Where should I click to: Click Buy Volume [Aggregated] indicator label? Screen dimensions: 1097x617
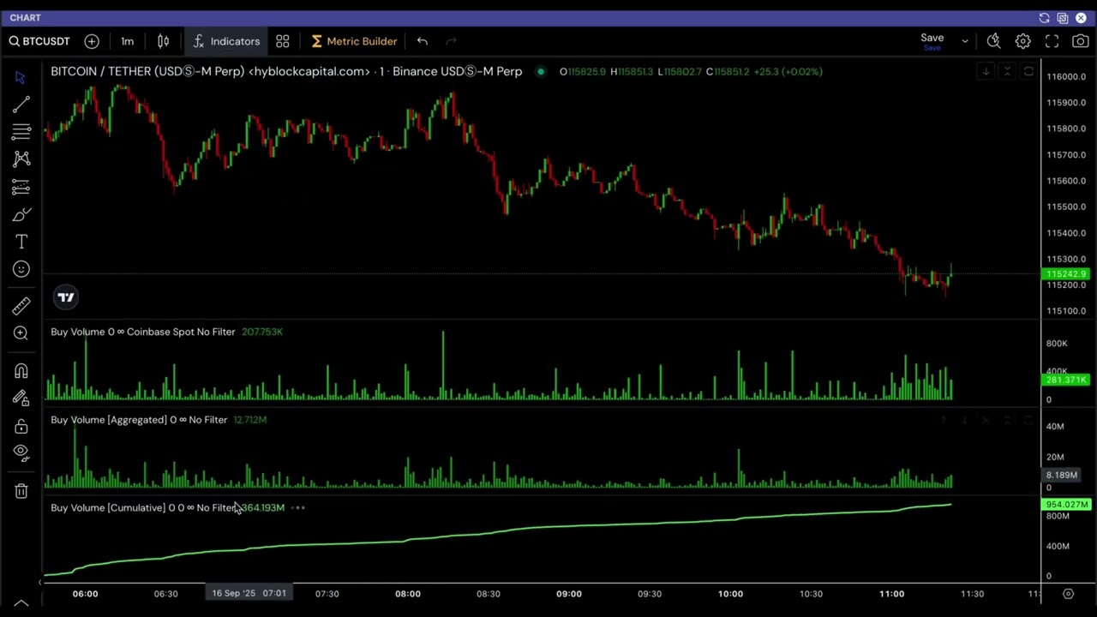coord(139,420)
